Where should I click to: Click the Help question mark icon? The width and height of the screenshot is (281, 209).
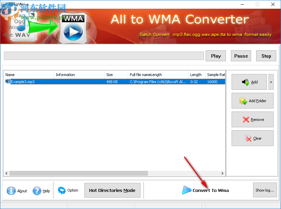(x=37, y=191)
